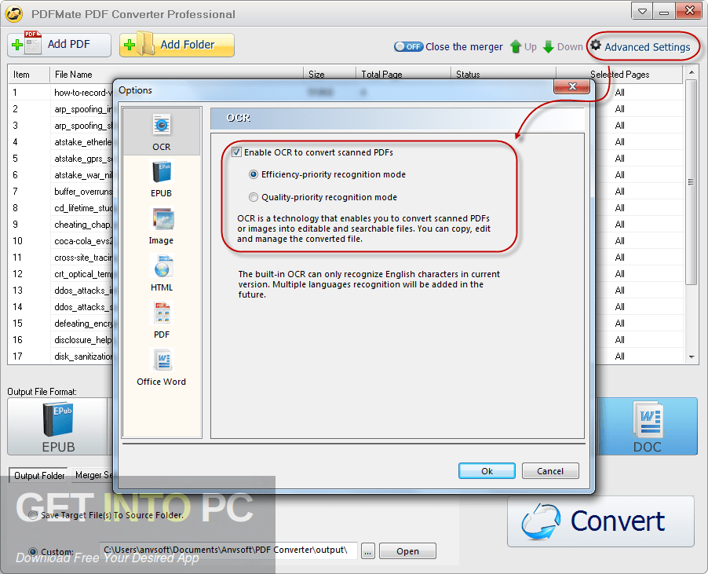Screen dimensions: 708x574
Task: Choose the Custom output folder option
Action: [32, 552]
